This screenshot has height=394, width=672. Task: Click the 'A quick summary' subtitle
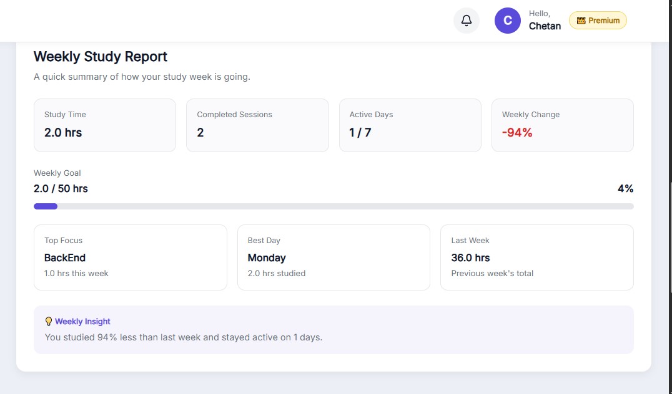[142, 77]
